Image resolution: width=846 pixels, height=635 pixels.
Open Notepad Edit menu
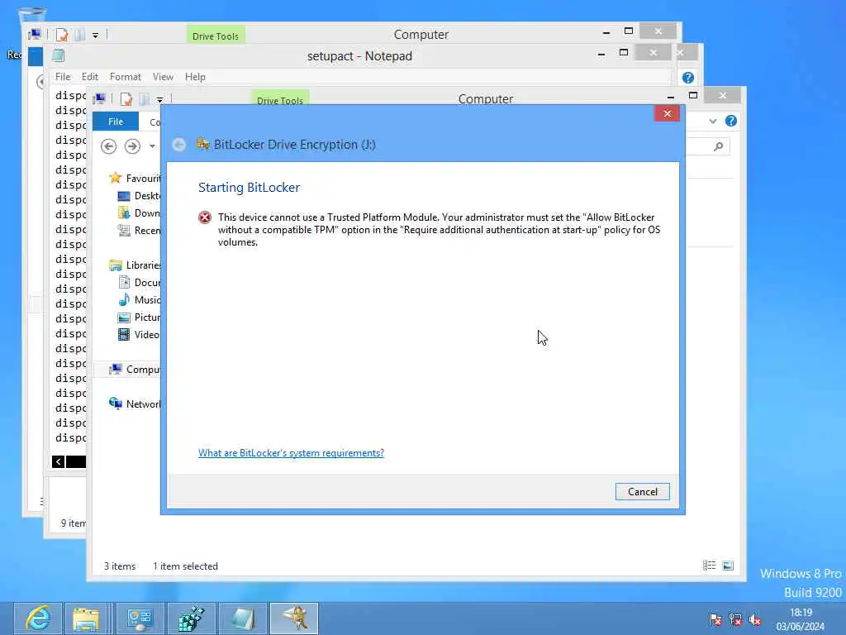tap(89, 77)
